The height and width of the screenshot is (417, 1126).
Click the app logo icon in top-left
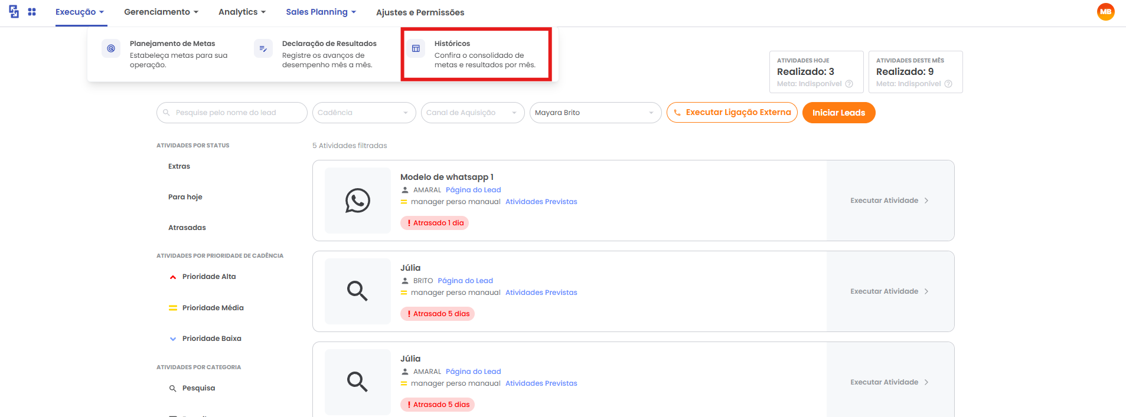click(x=14, y=12)
